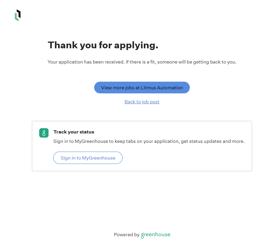View more jobs at Litmus Automation

tap(142, 88)
